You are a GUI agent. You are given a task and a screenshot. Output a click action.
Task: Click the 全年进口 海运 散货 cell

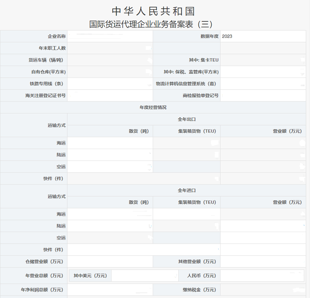pos(110,214)
